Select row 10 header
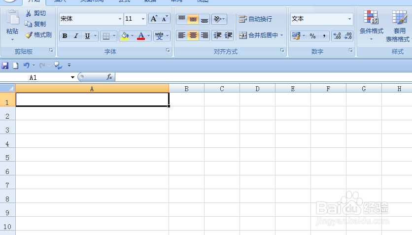The height and width of the screenshot is (235, 412). (7, 224)
